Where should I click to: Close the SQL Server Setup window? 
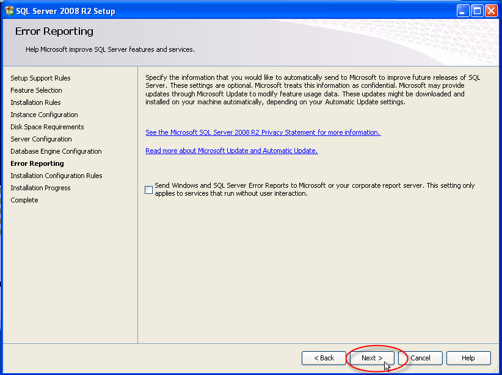[492, 11]
